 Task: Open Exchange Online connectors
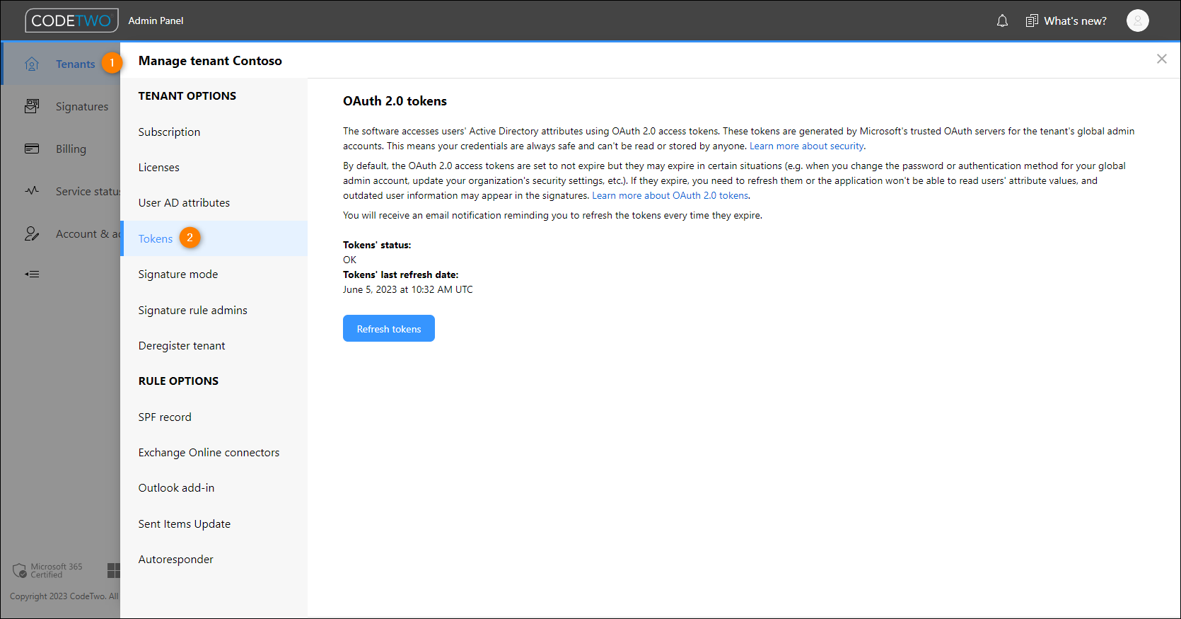(x=214, y=452)
